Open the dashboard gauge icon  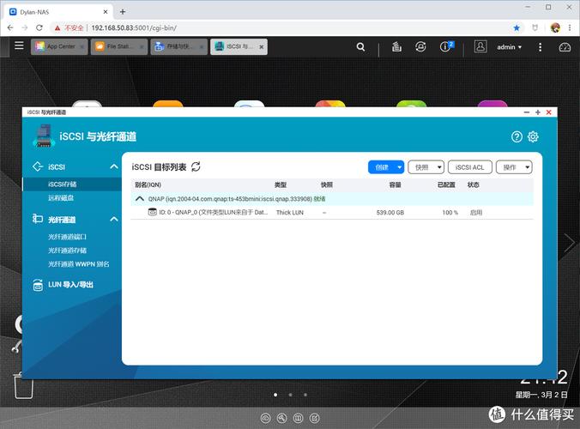click(564, 46)
